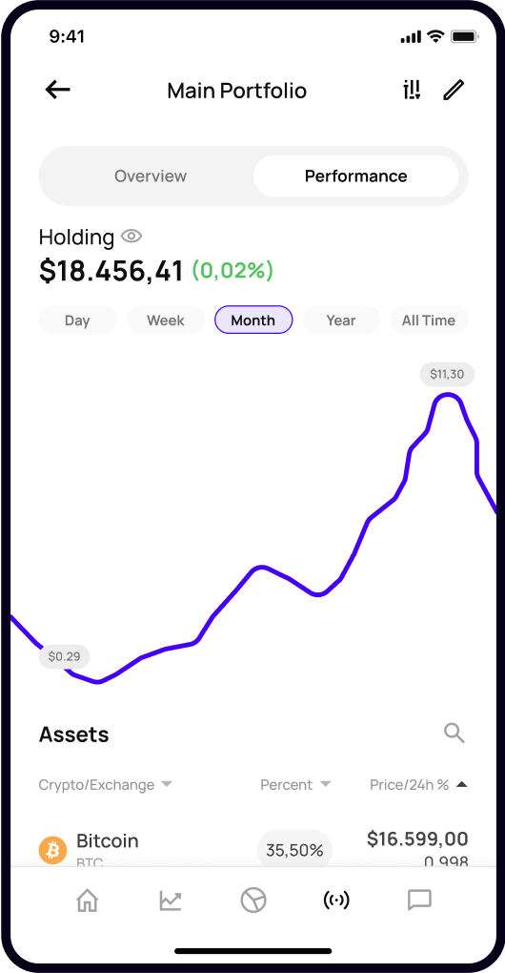Select the broadcast signal nav icon
Screen dimensions: 505x973
coord(336,900)
